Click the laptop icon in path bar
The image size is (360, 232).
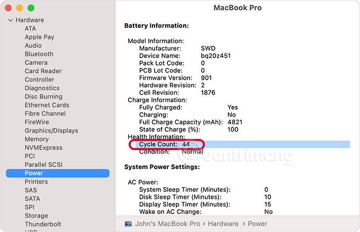pyautogui.click(x=128, y=224)
